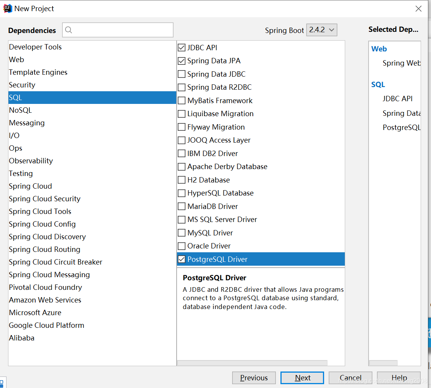Deselect the PostgreSQL Driver checkbox

pyautogui.click(x=182, y=259)
